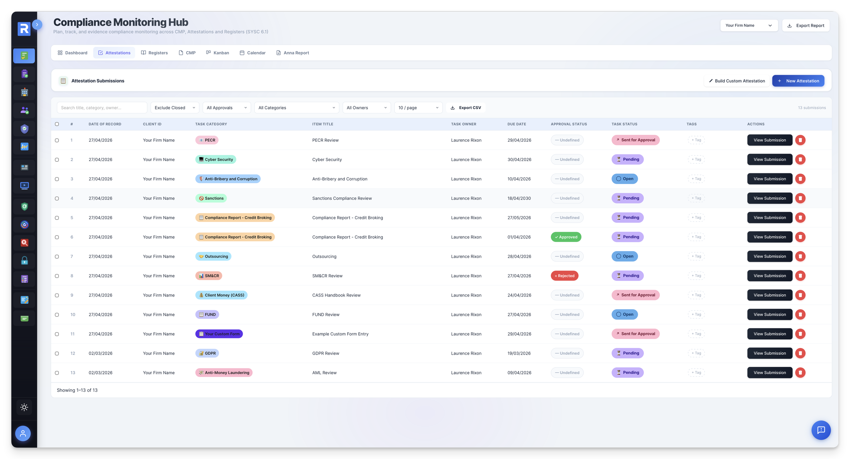Open the chat bubble in the bottom corner
Screen dimensions: 850x459
click(x=821, y=430)
